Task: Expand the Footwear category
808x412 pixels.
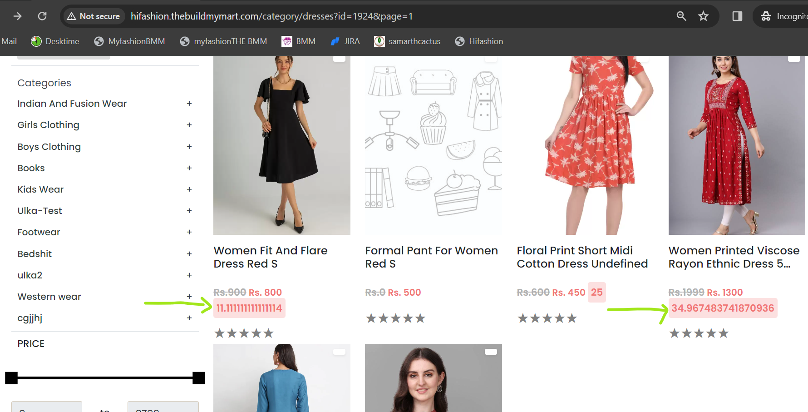Action: (x=189, y=232)
